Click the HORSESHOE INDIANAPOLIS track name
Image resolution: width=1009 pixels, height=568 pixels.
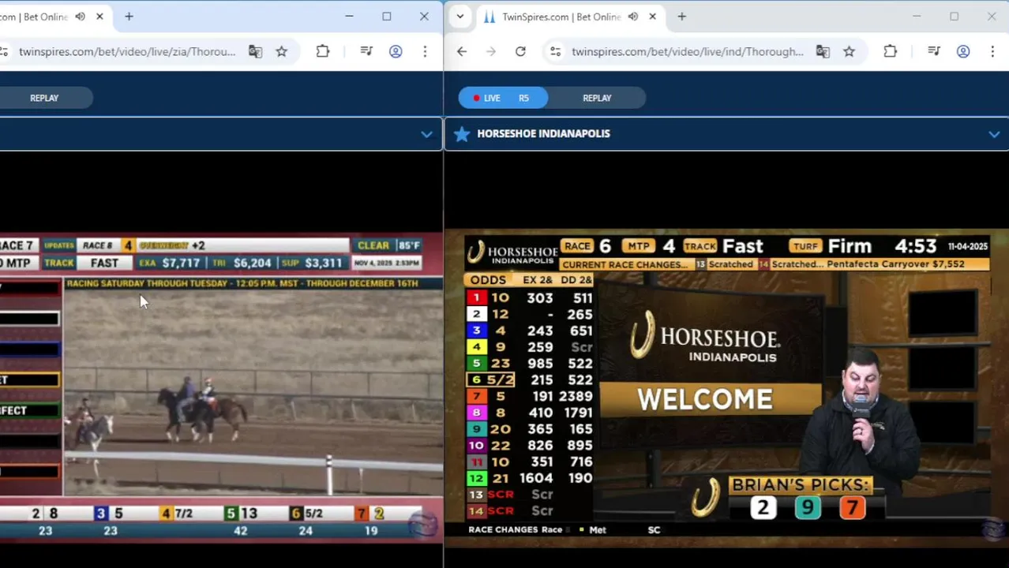tap(543, 133)
